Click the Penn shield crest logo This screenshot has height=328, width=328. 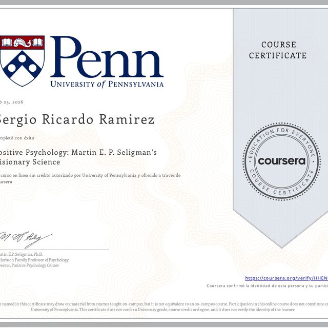(22, 61)
